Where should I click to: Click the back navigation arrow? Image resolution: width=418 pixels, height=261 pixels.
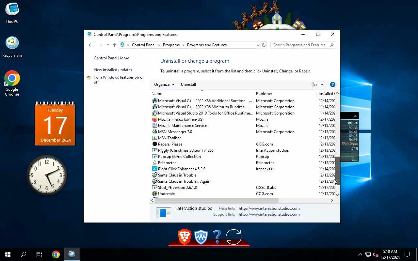pyautogui.click(x=90, y=45)
